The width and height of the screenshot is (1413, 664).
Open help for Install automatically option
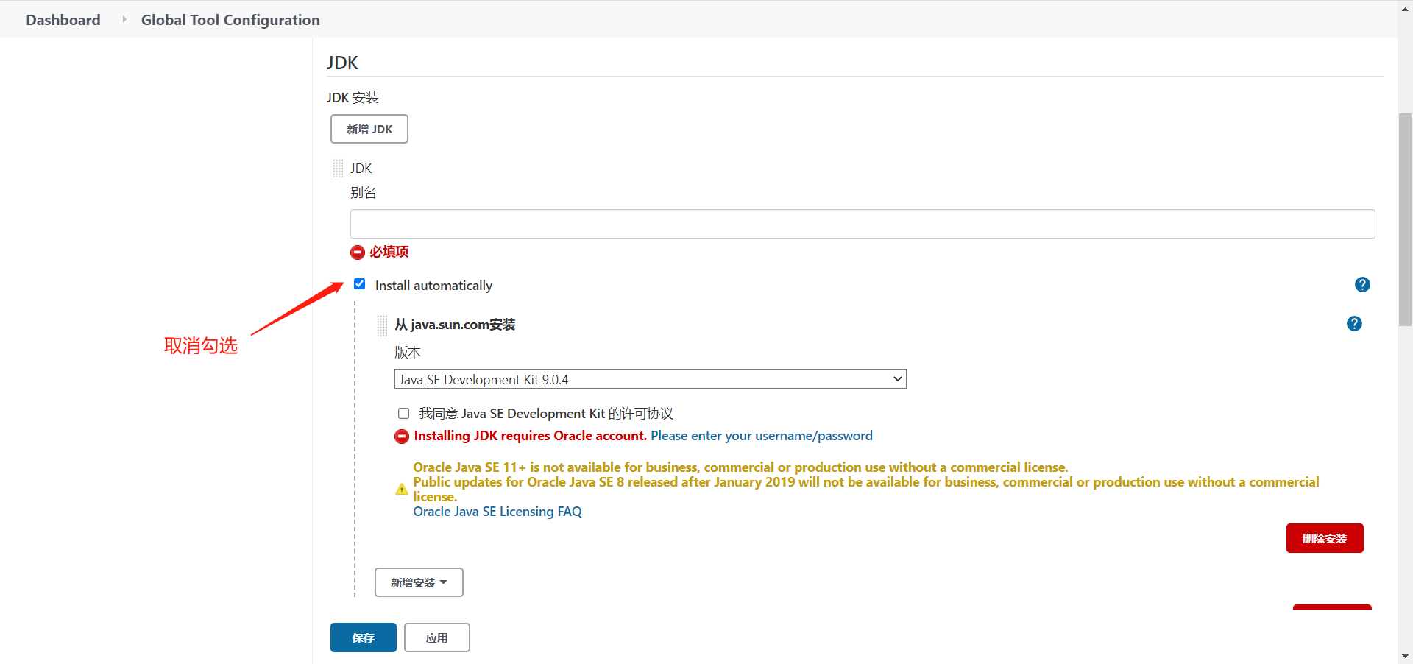click(x=1362, y=285)
